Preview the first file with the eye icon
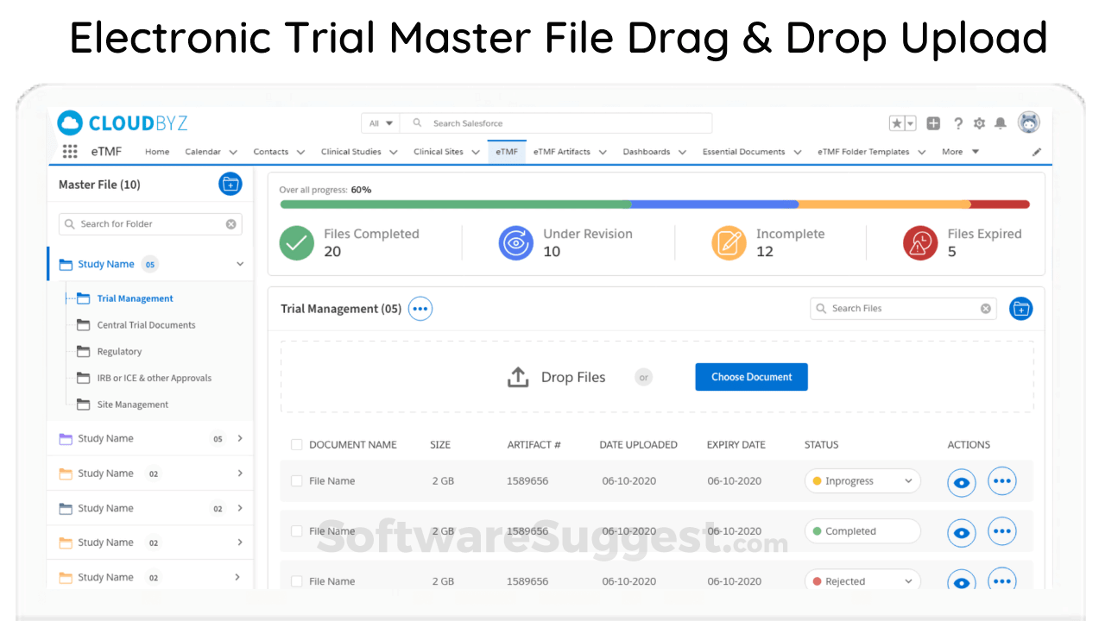Screen dimensions: 1105x621 coord(961,482)
